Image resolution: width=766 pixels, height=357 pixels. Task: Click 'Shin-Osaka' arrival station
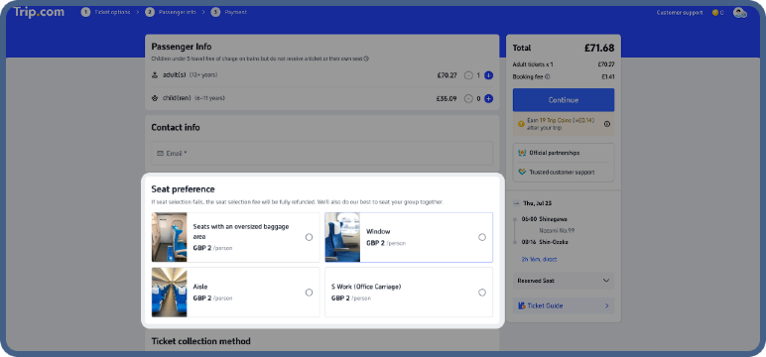[x=554, y=242]
